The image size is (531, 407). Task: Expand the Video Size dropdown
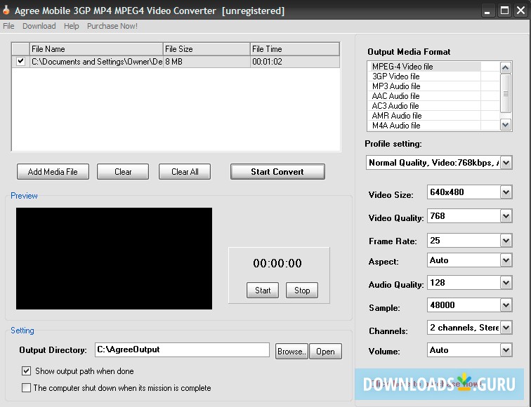[x=506, y=192]
